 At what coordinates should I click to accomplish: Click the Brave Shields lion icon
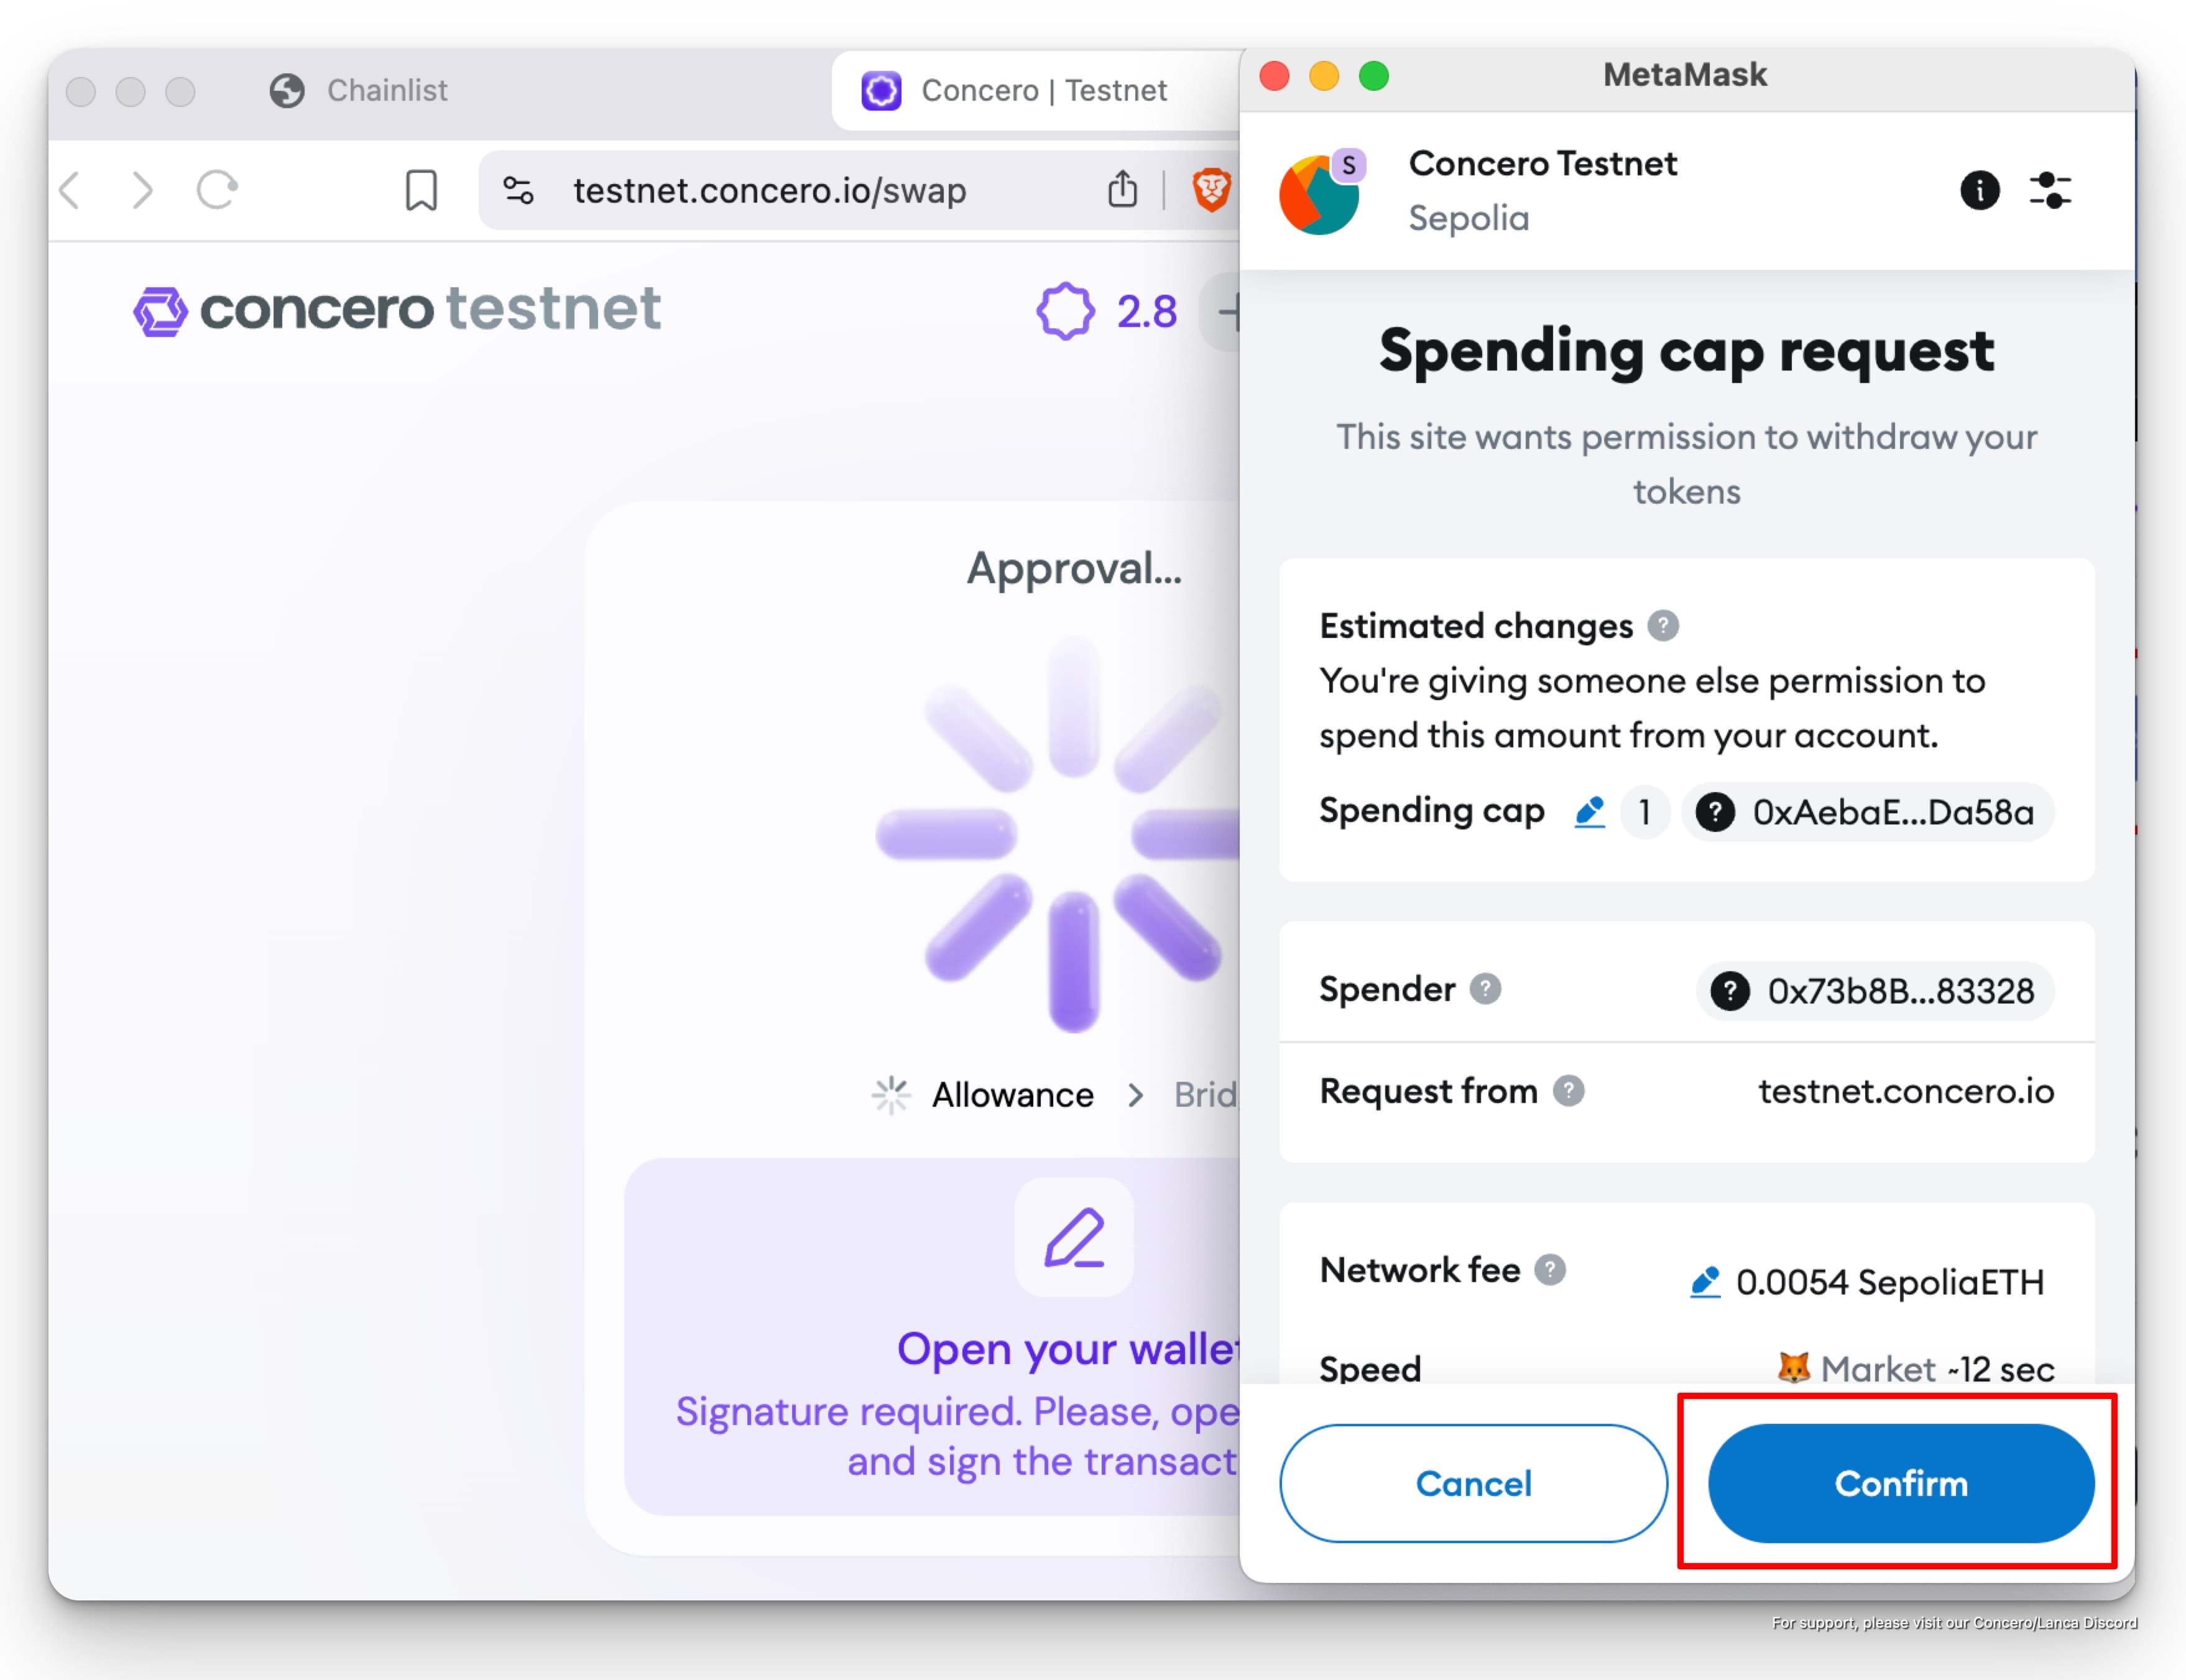(x=1211, y=190)
